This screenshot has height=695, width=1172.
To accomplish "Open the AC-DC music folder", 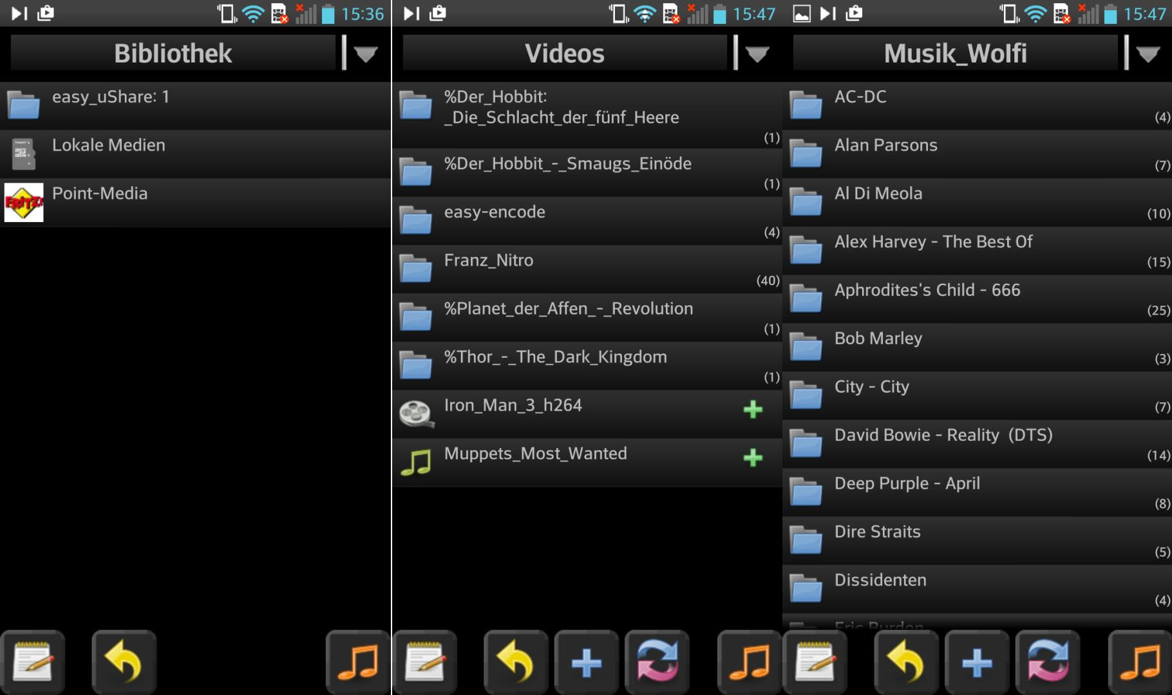I will [x=978, y=106].
